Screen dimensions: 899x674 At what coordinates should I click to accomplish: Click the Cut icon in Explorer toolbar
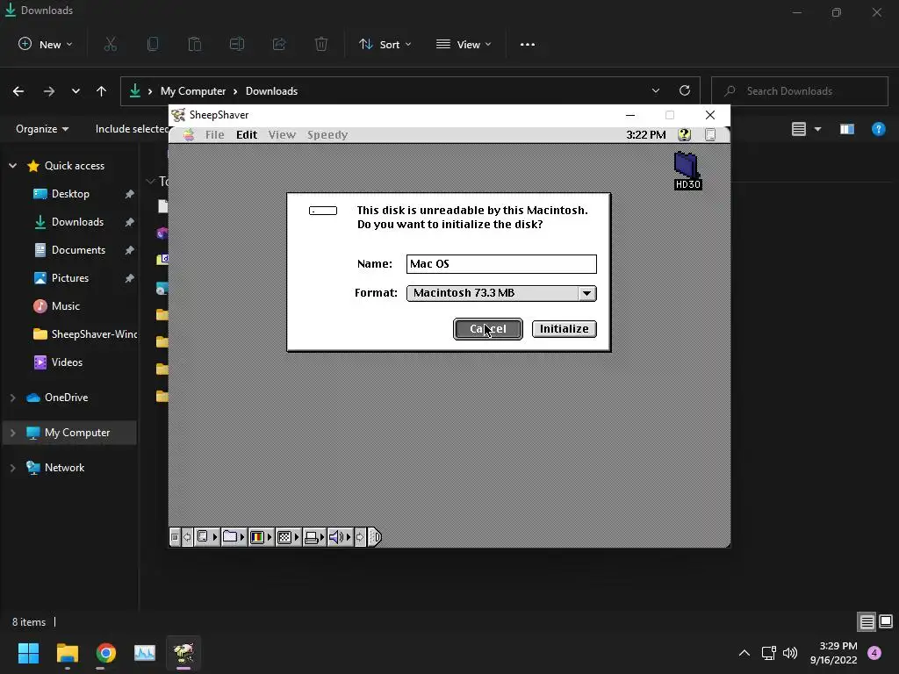[111, 44]
